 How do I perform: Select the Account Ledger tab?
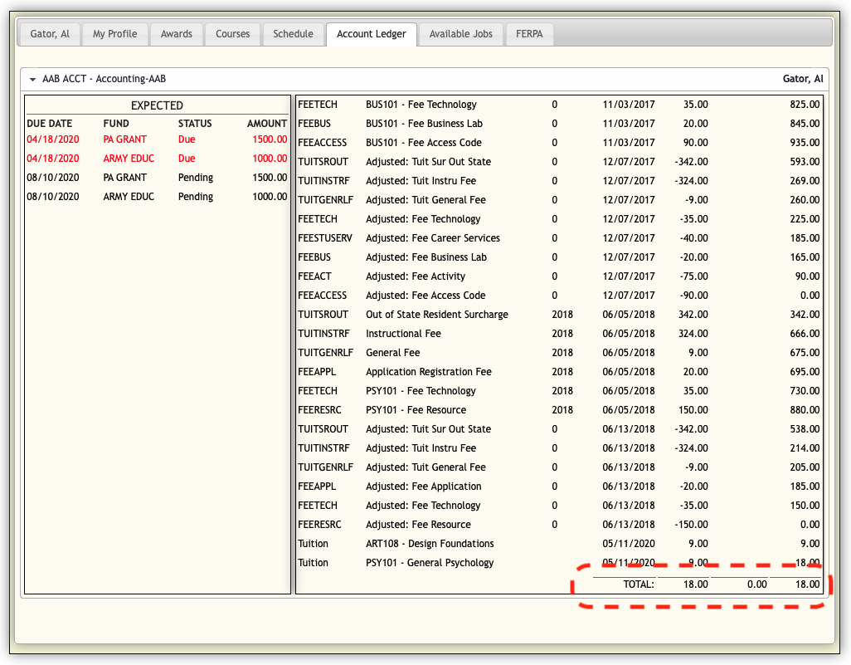[372, 34]
